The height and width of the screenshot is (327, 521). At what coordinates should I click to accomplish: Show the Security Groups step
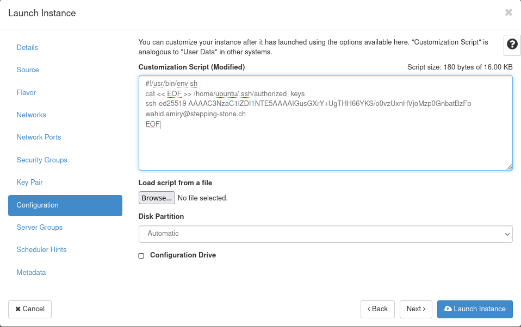(x=42, y=160)
